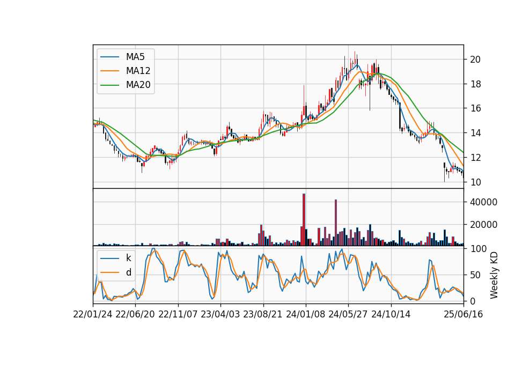The height and width of the screenshot is (370, 515).
Task: Click the price axis value 20
Action: point(475,60)
